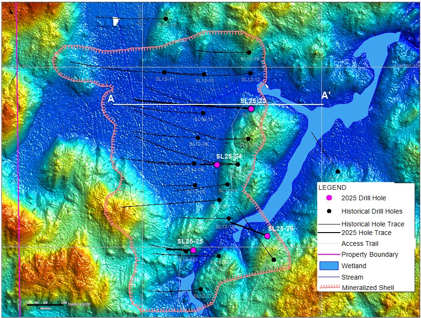Viewport: 421px width, 318px height.
Task: Pick the magenta SL25-25 drill hole marker
Action: (x=193, y=250)
